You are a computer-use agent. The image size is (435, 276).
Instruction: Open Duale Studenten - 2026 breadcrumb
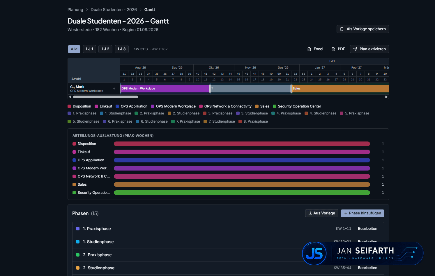coord(114,10)
